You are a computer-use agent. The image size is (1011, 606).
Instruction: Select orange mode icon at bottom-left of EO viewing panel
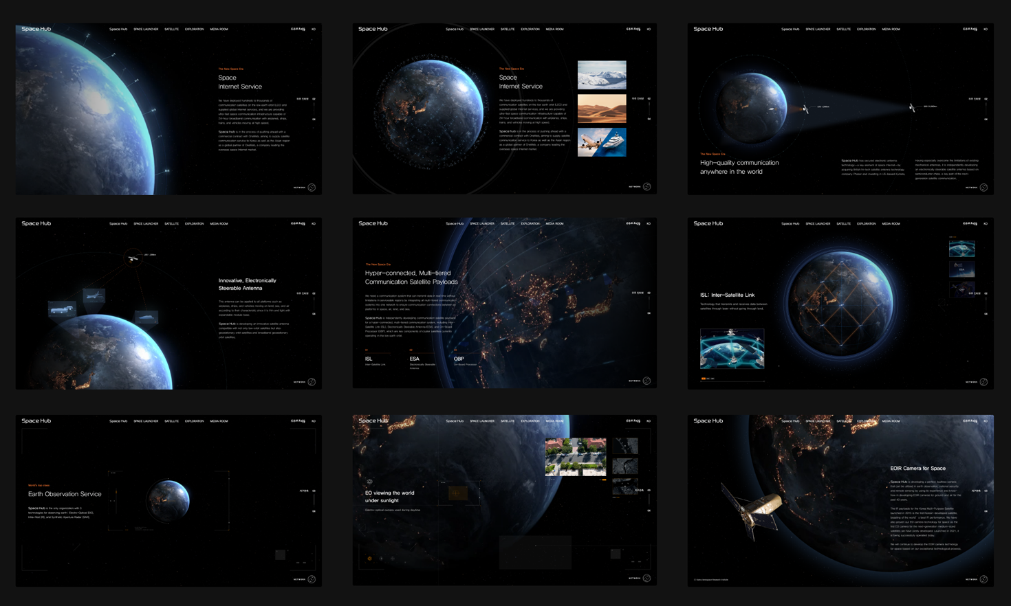[x=370, y=559]
